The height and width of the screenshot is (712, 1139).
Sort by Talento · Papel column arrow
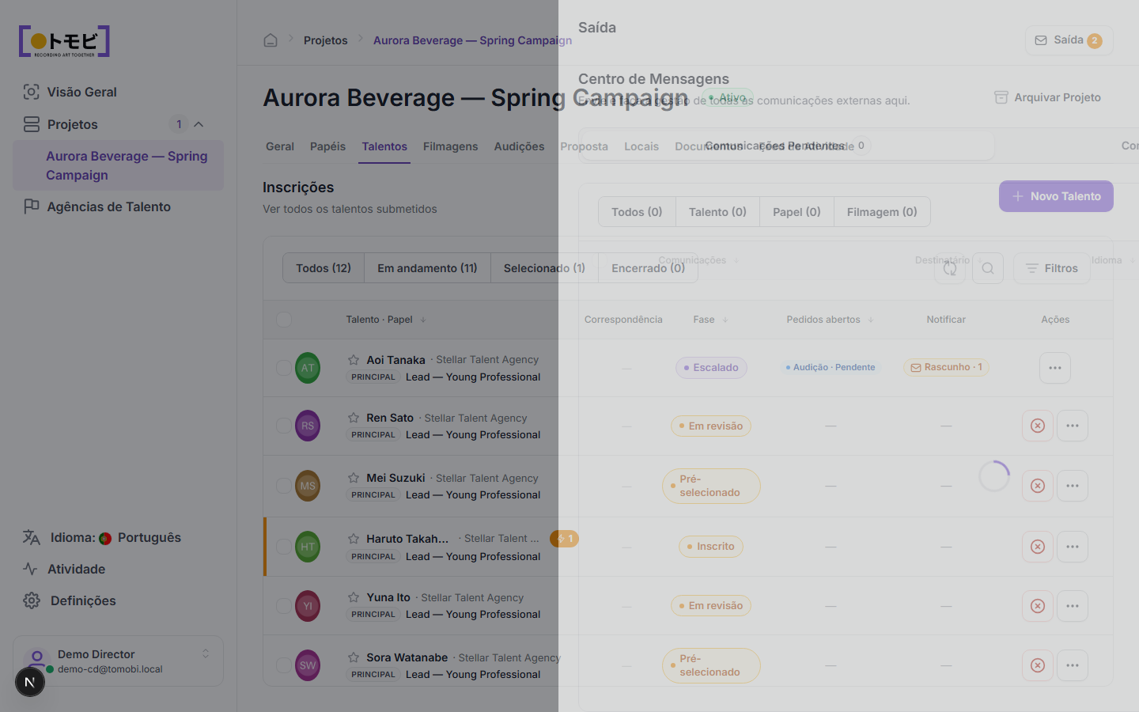[423, 320]
